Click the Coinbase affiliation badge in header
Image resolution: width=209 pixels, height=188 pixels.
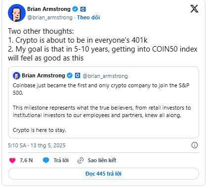point(83,9)
